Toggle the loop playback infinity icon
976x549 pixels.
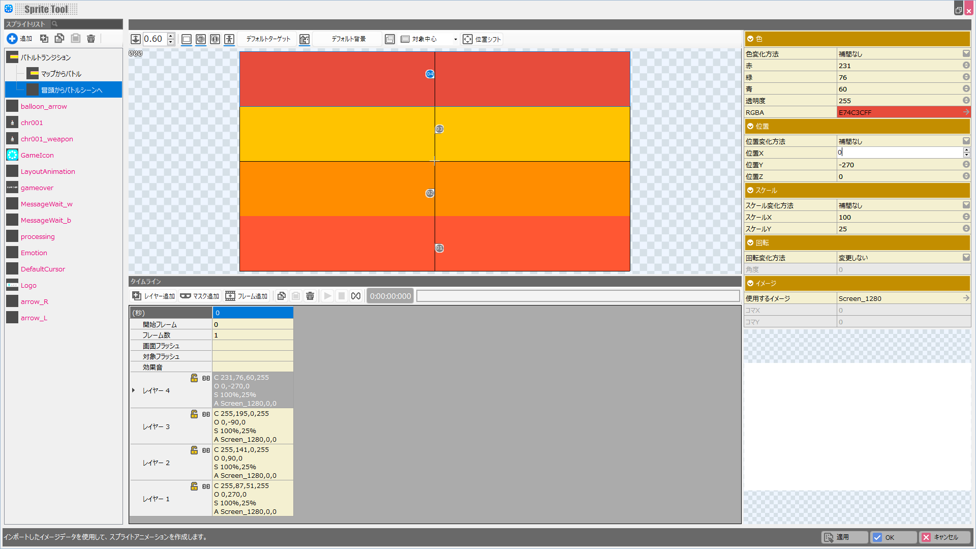(356, 296)
